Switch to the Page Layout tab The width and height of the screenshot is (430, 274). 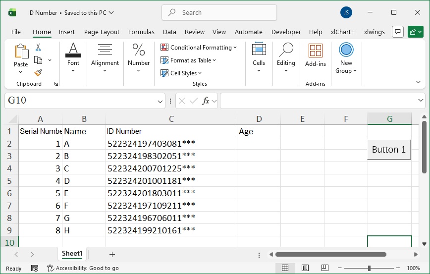pos(102,32)
